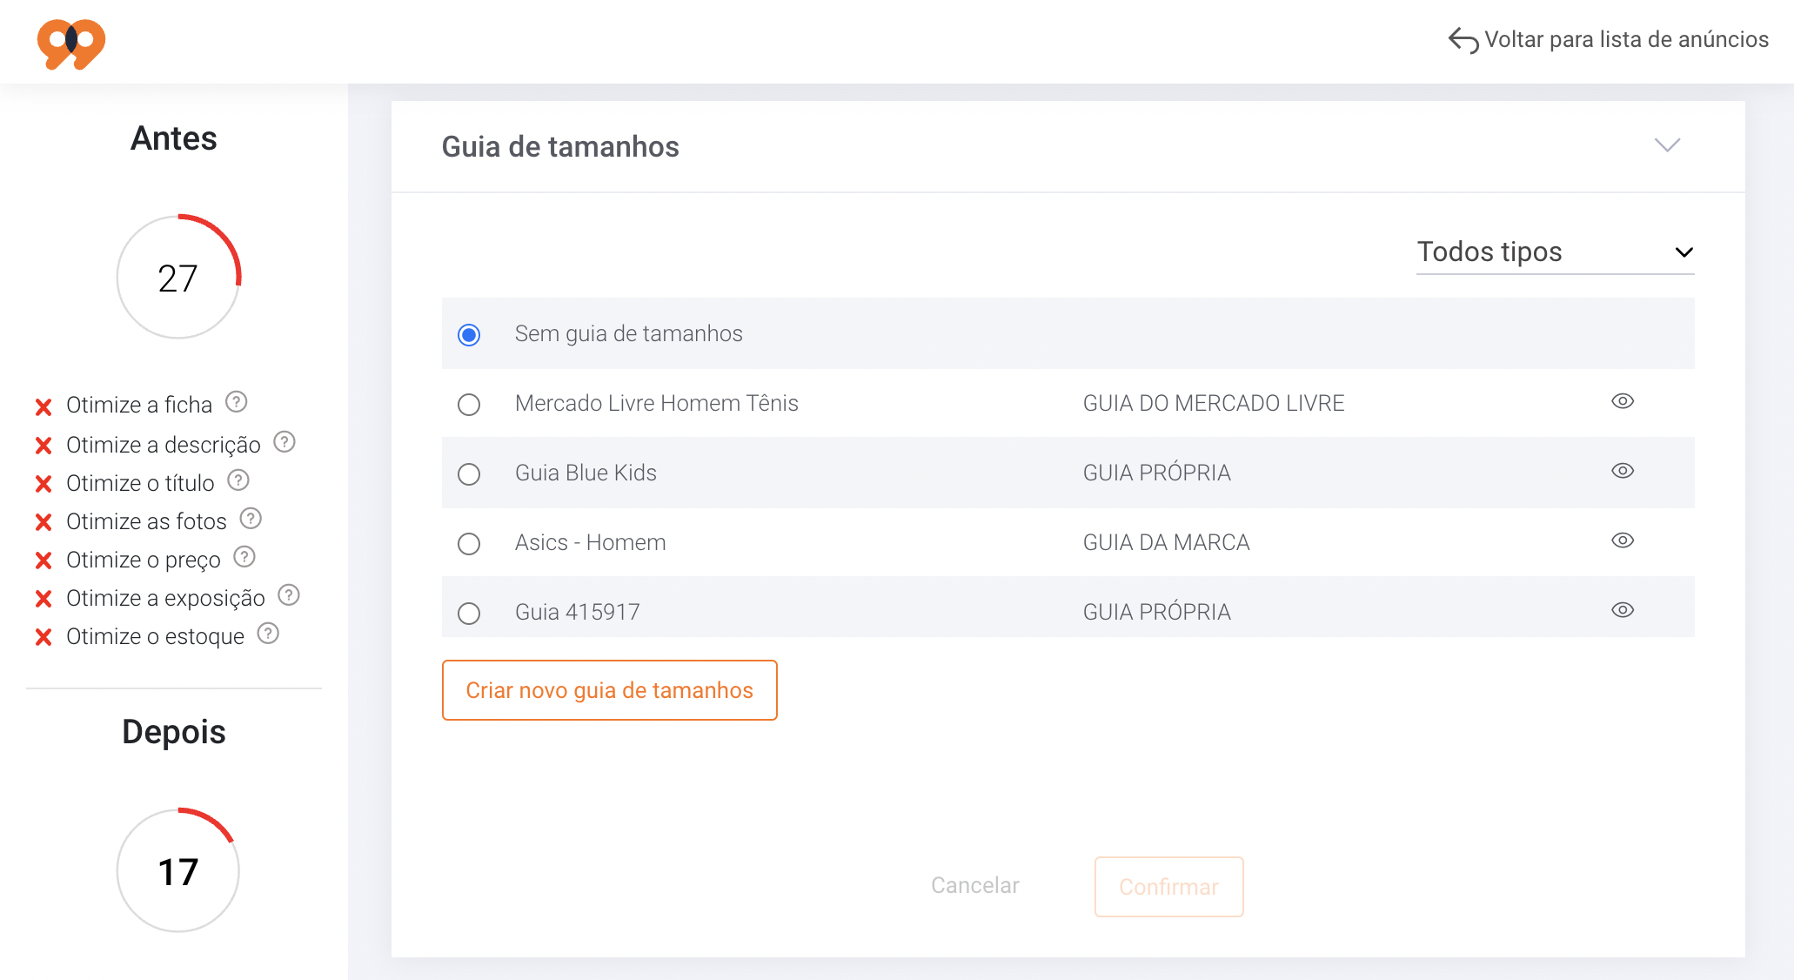The image size is (1794, 980).
Task: View Asics - Homem guide eye icon
Action: point(1623,540)
